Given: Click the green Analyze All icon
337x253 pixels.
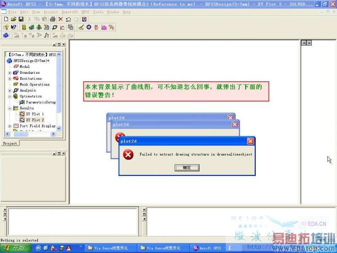Looking at the screenshot, I should click(39, 27).
